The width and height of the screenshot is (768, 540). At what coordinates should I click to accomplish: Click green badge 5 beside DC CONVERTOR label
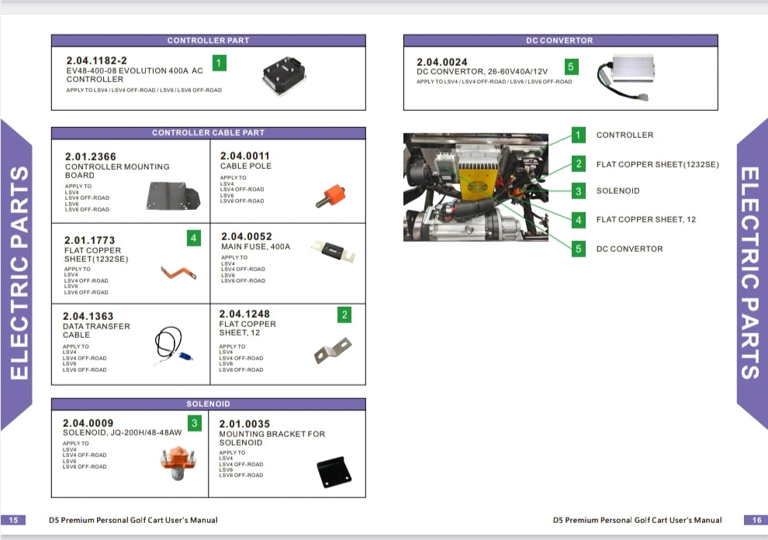click(x=577, y=249)
